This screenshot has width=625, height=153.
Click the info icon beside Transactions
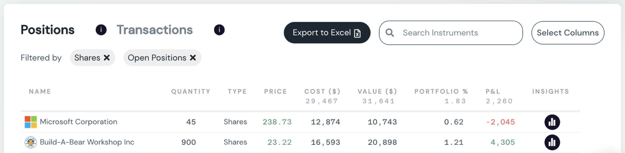219,30
